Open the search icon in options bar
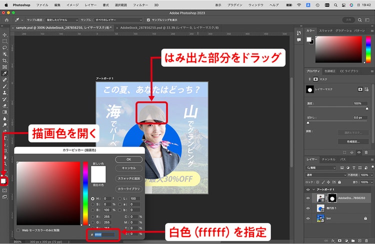Screen dimensions: 375x244 [x=359, y=20]
